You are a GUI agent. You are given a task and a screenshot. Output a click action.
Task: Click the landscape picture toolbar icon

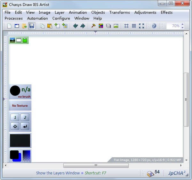click(x=116, y=26)
